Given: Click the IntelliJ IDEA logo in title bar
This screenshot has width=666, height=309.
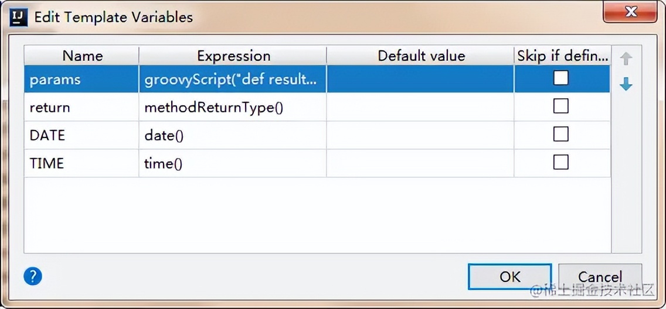Looking at the screenshot, I should [19, 17].
